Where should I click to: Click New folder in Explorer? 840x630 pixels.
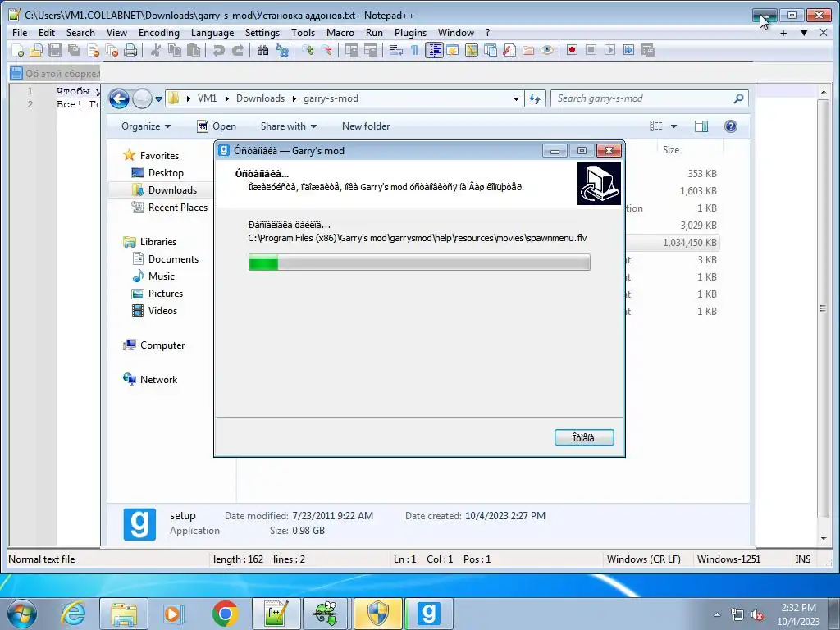pyautogui.click(x=366, y=126)
